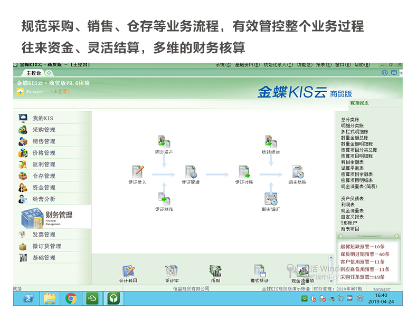
Task: Click the smiley feedback icon
Action: click(x=384, y=73)
